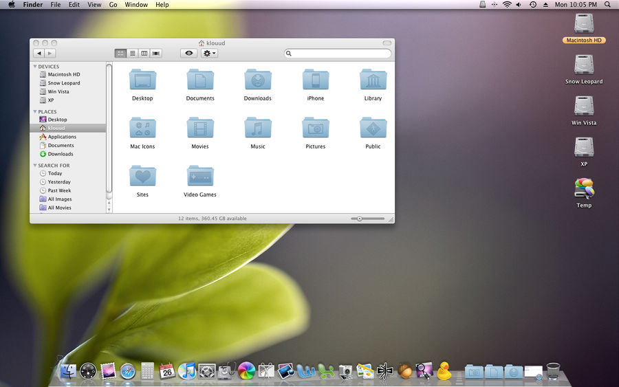Collapse the DEVICES sidebar section
The height and width of the screenshot is (387, 619).
(35, 67)
